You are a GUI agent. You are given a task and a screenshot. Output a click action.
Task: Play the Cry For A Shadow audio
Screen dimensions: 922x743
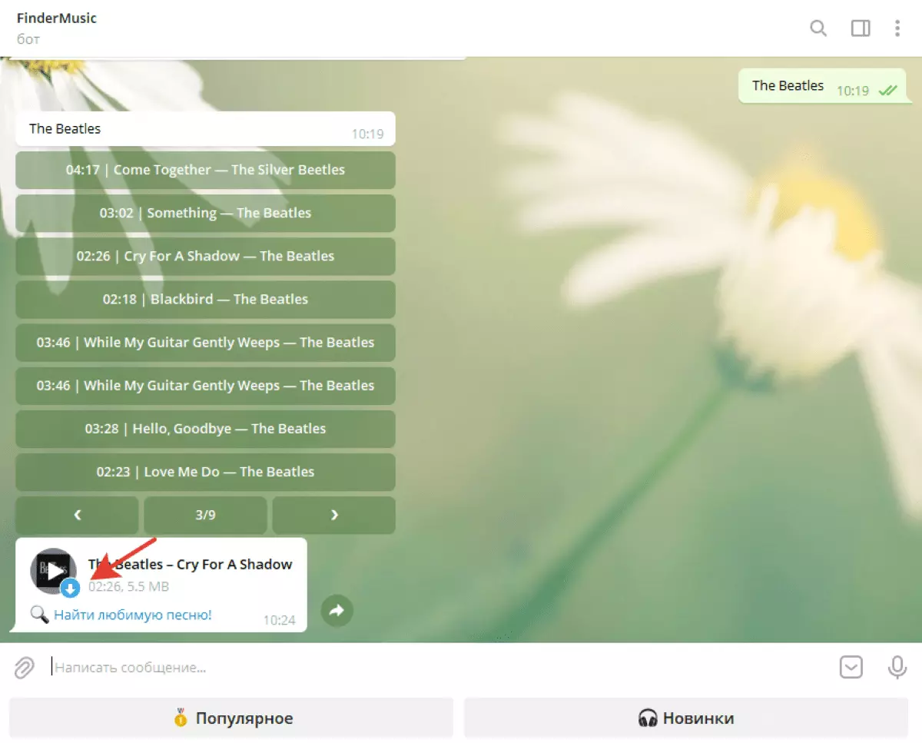(x=53, y=571)
